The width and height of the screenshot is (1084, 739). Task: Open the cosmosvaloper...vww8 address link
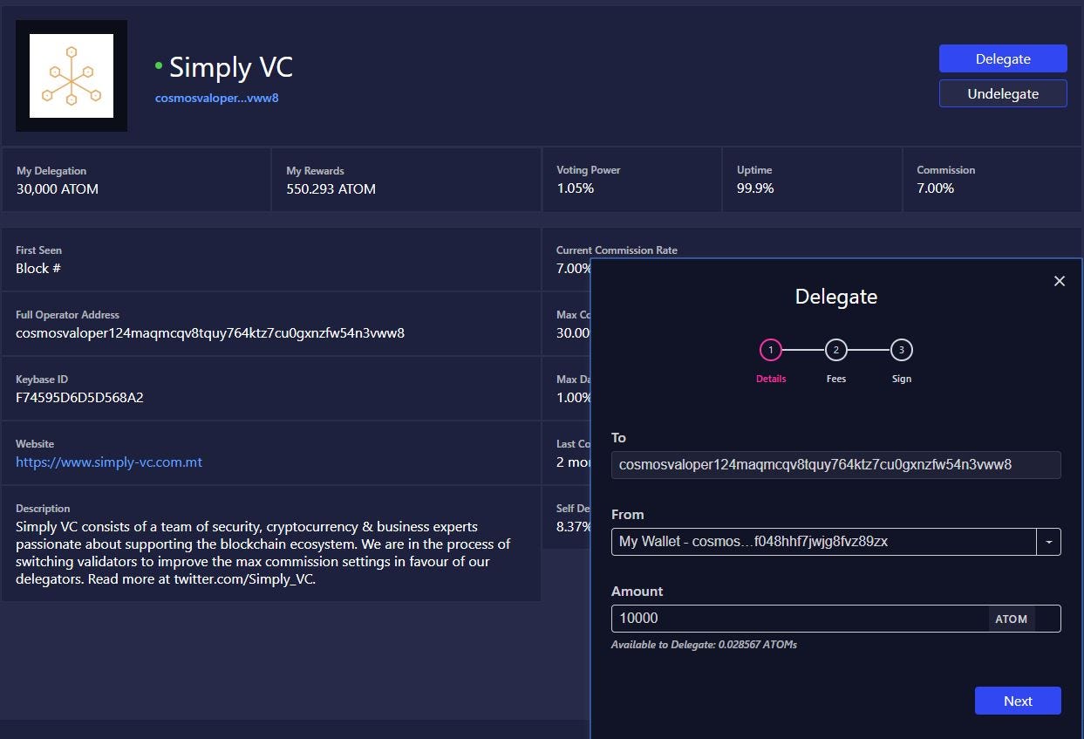tap(216, 98)
